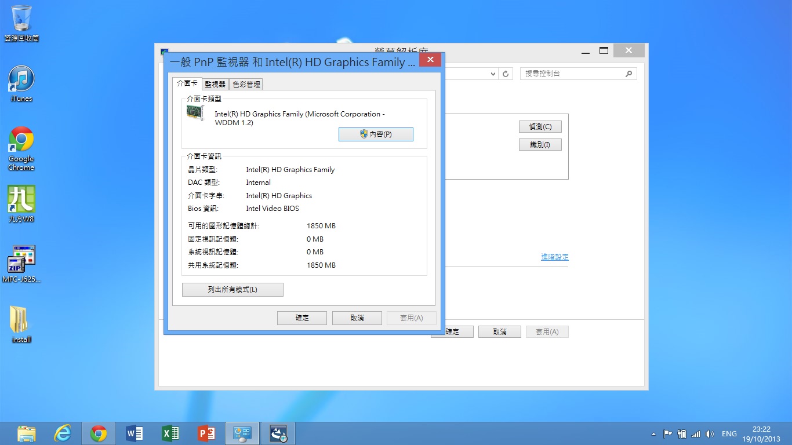Click the DAC type Internal value
The height and width of the screenshot is (445, 792).
[x=259, y=183]
